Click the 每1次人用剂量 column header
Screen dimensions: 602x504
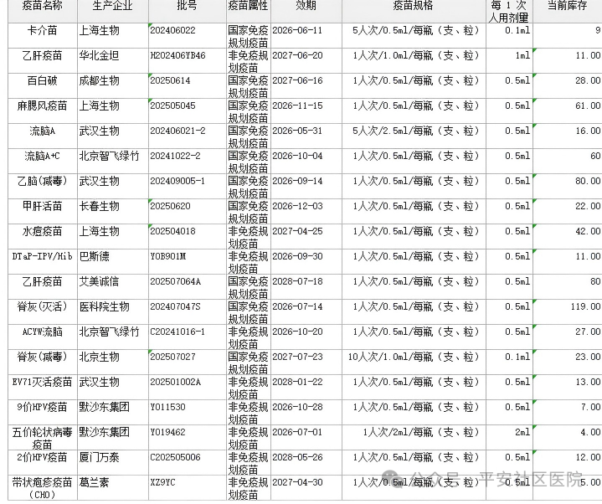509,11
